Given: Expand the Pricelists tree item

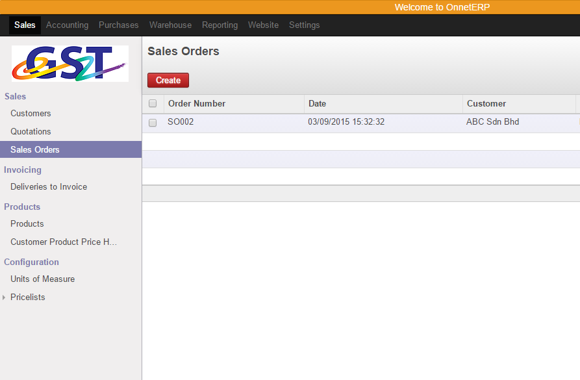Looking at the screenshot, I should pos(5,297).
